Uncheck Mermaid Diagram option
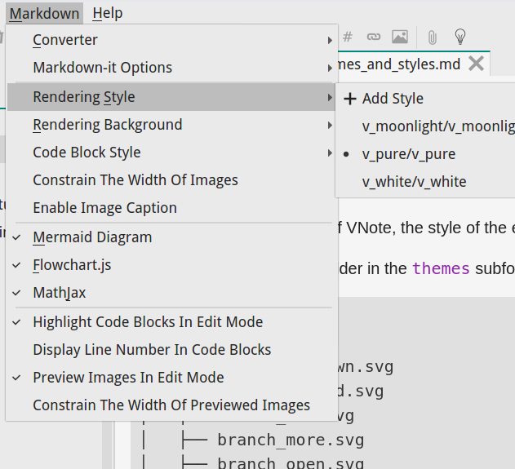Screen dimensions: 515x469 click(x=171, y=237)
